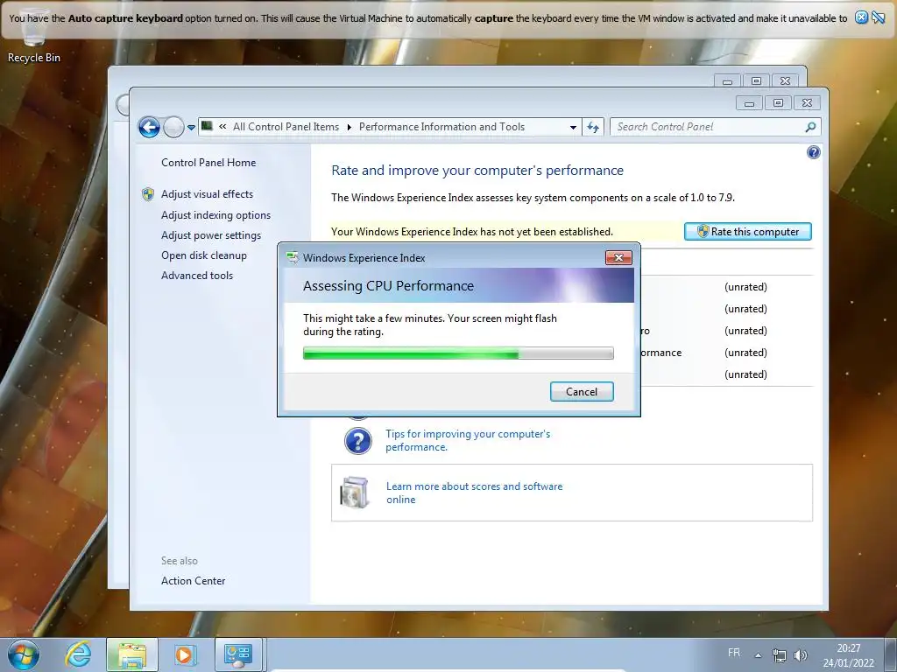Open Learn more about scores and software online
This screenshot has height=672, width=897.
coord(474,493)
